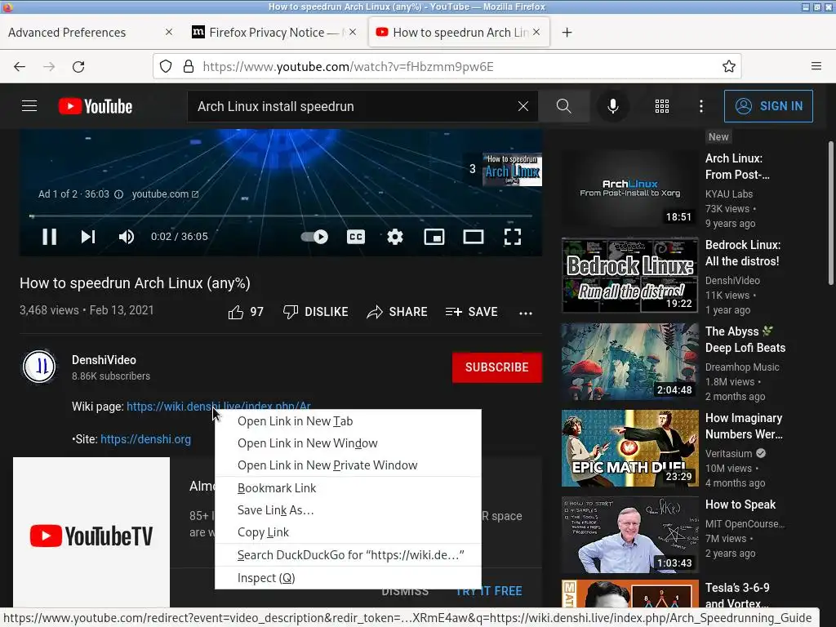Click the DISLIKE button
Image resolution: width=836 pixels, height=627 pixels.
pos(316,312)
